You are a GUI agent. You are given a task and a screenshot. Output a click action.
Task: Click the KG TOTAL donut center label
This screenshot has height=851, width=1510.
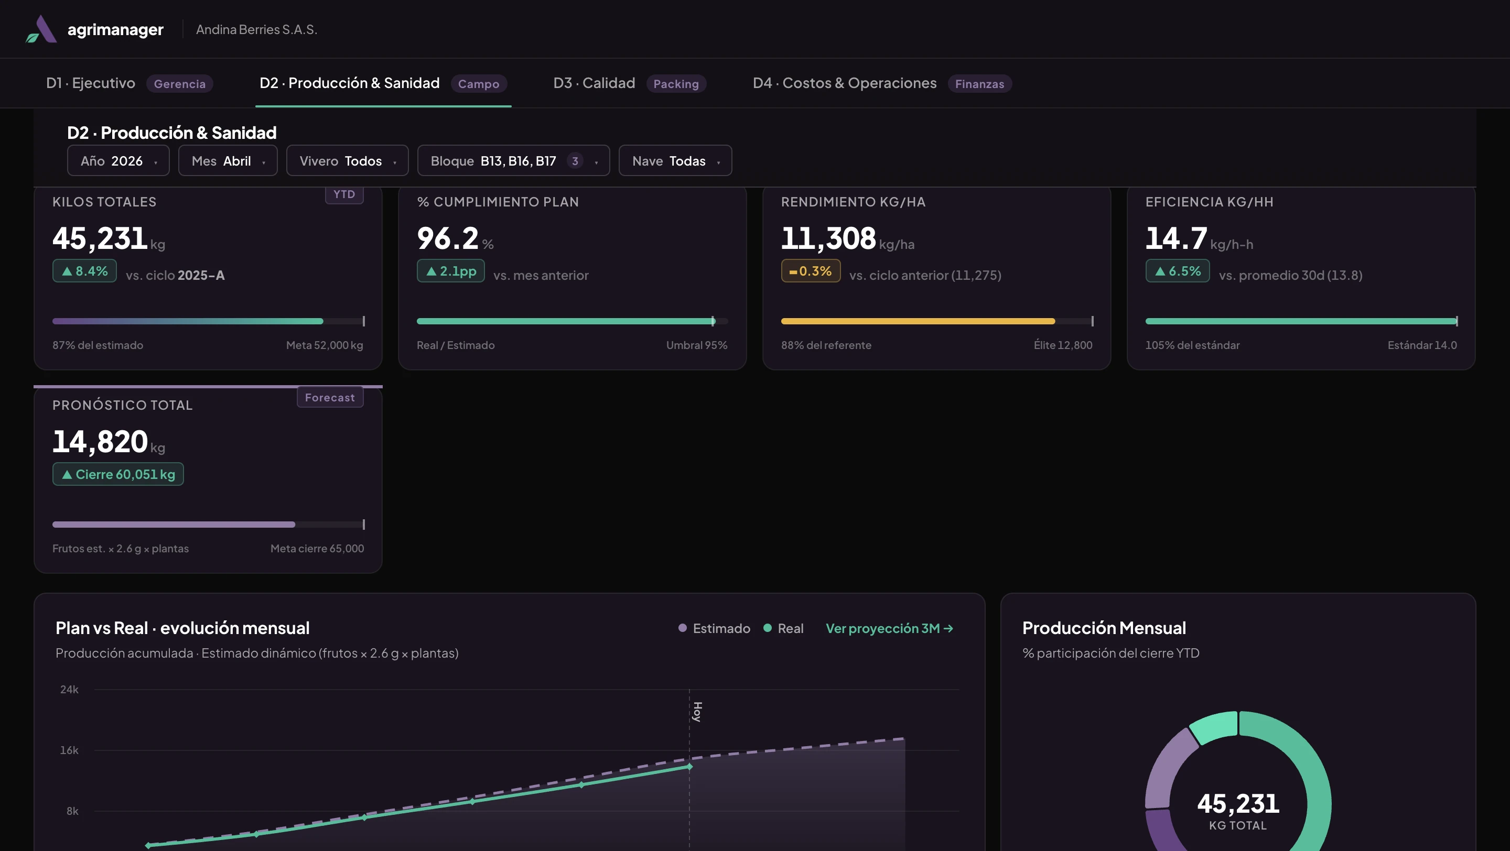[x=1238, y=825]
